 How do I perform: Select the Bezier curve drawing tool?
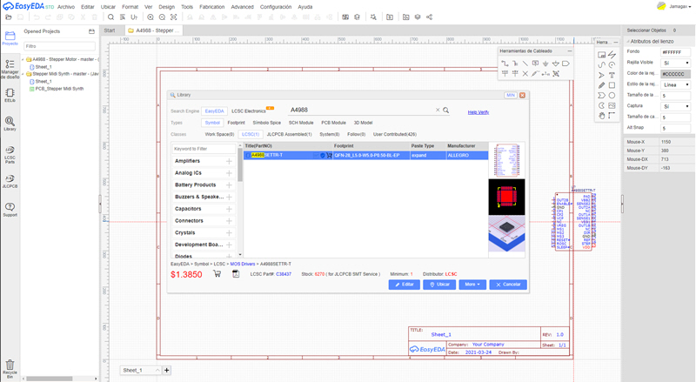tap(601, 65)
